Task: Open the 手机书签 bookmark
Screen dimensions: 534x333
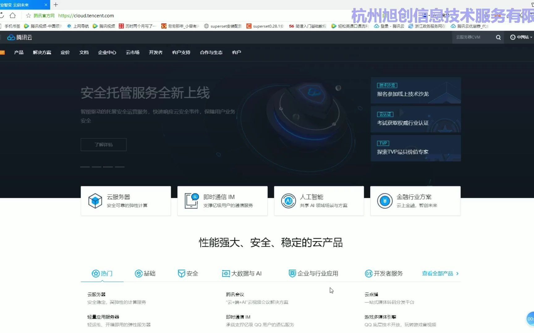Action: (x=10, y=26)
